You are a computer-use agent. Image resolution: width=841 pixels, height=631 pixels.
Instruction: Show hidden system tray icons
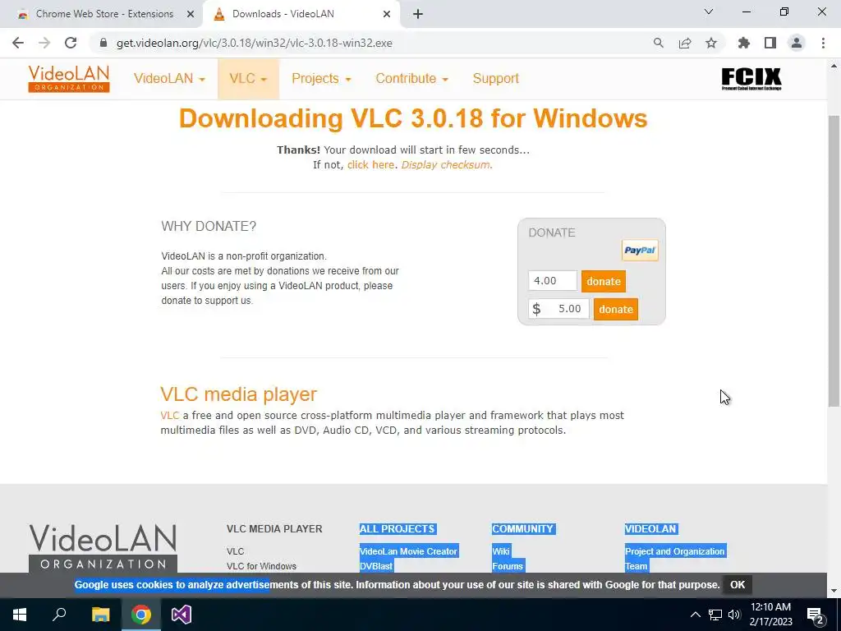coord(695,615)
